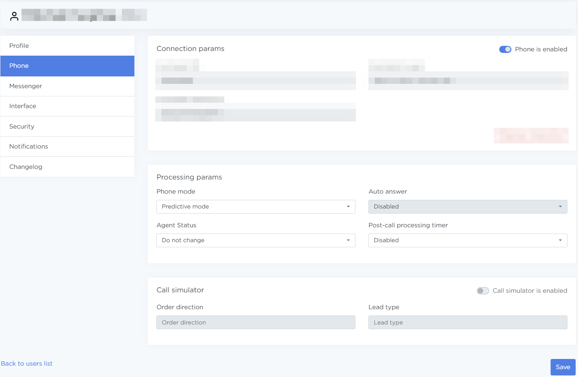Click the user profile icon in header
The height and width of the screenshot is (377, 578).
pos(14,16)
